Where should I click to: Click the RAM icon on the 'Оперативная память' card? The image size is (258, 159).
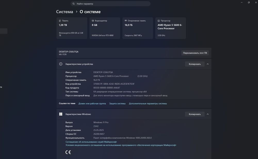coord(126,21)
